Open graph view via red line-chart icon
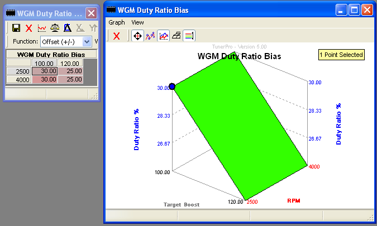The image size is (377, 226). 42,28
